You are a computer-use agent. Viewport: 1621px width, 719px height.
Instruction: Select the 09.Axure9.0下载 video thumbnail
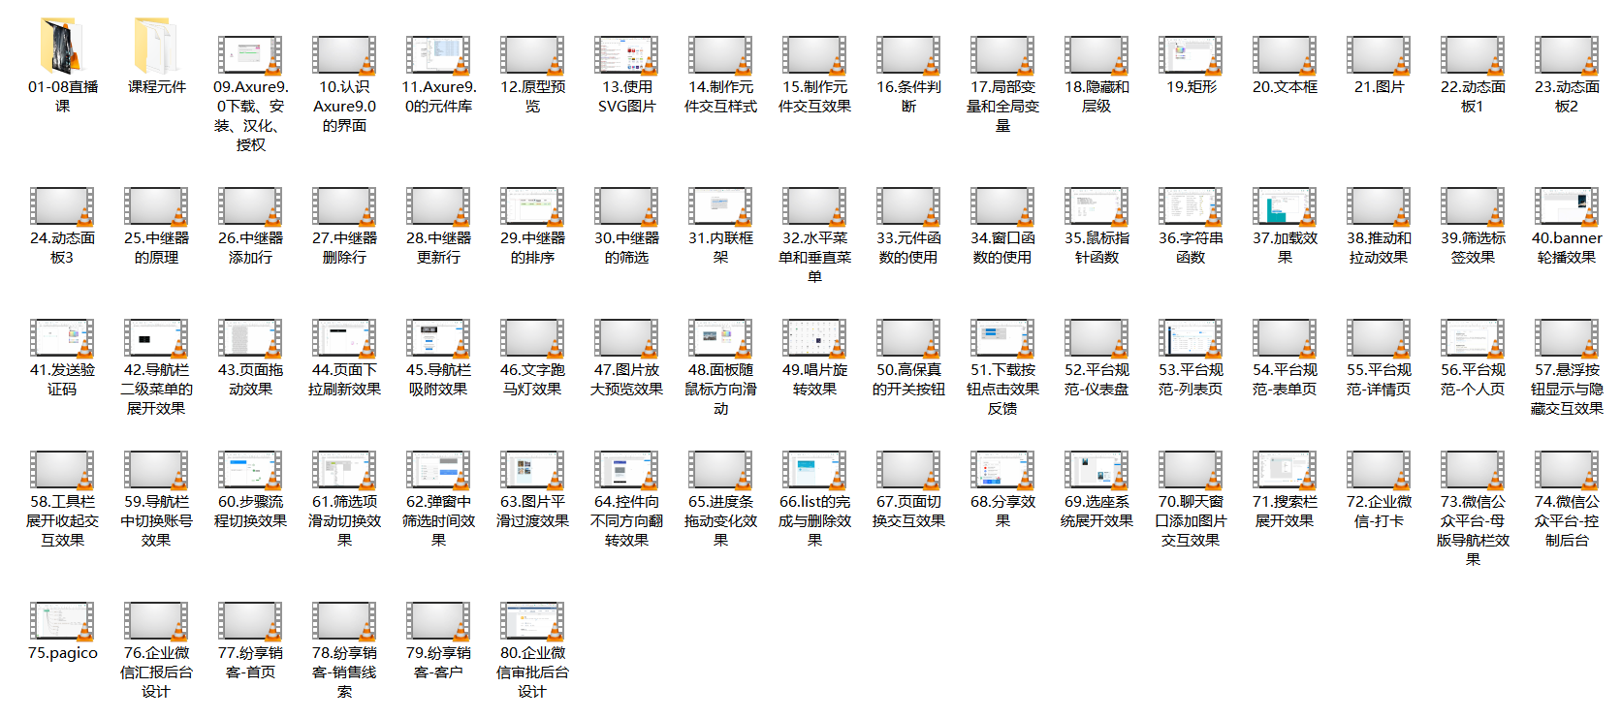point(250,56)
